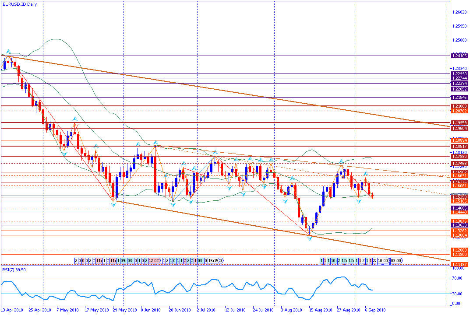Select the 2 Jul 2018 date label
This screenshot has height=315, width=473.
pos(206,310)
